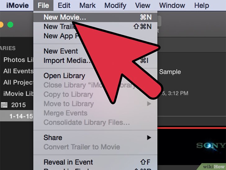Open the Edit menu
This screenshot has width=226, height=170.
(64, 6)
